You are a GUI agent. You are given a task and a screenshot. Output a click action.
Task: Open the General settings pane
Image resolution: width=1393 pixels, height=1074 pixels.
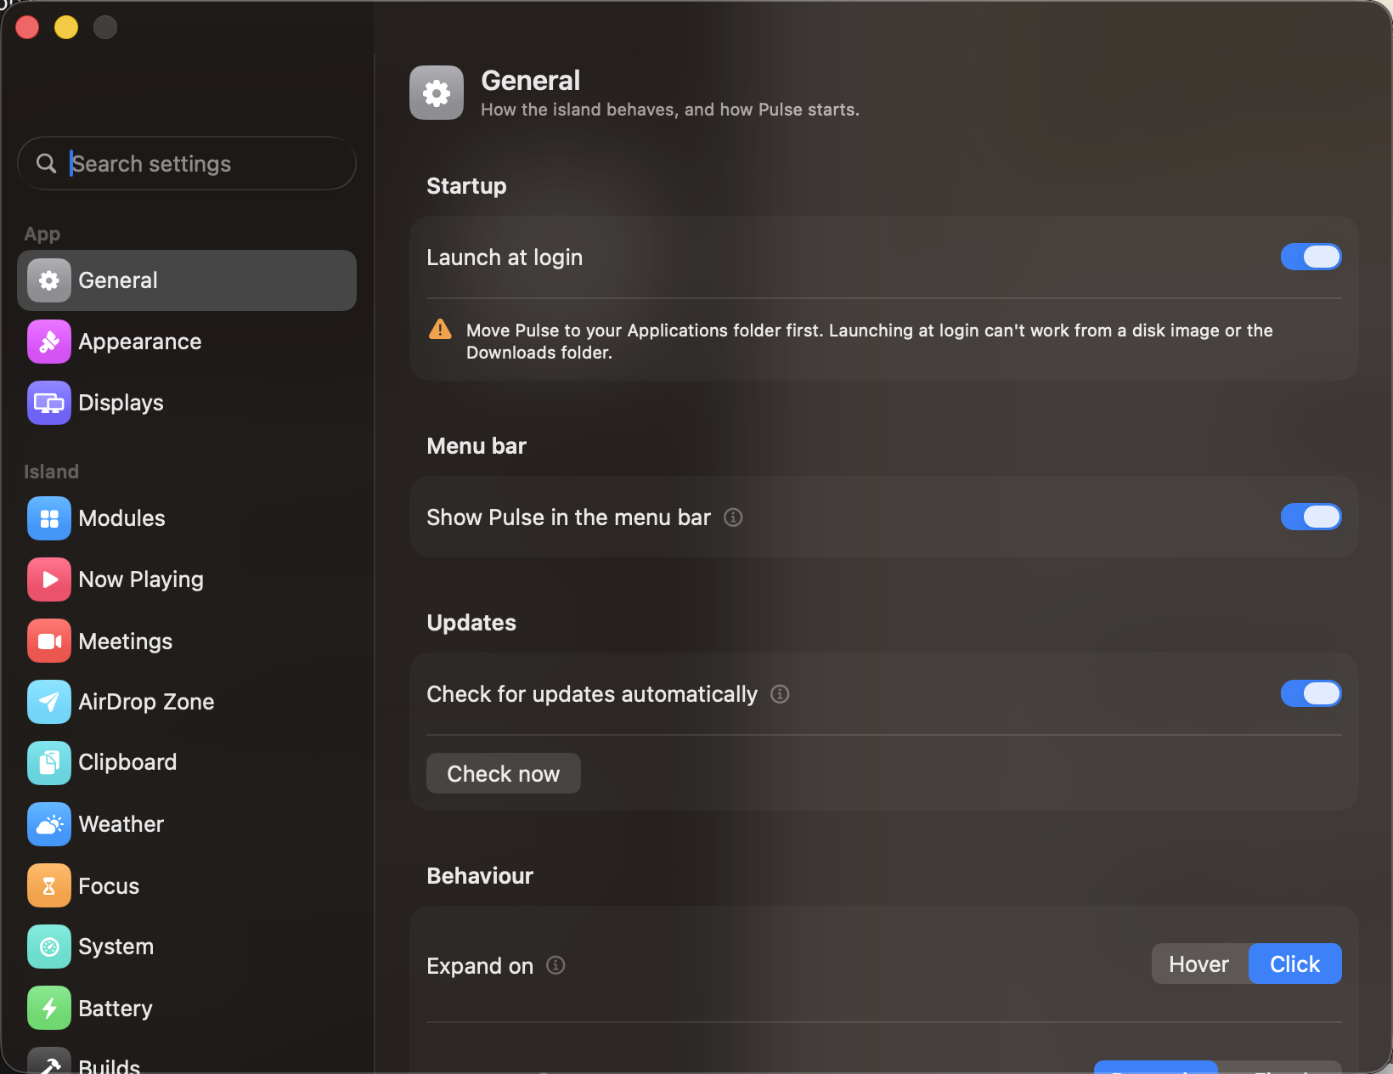[187, 280]
